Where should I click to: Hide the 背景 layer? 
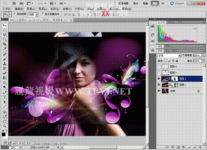[159, 91]
